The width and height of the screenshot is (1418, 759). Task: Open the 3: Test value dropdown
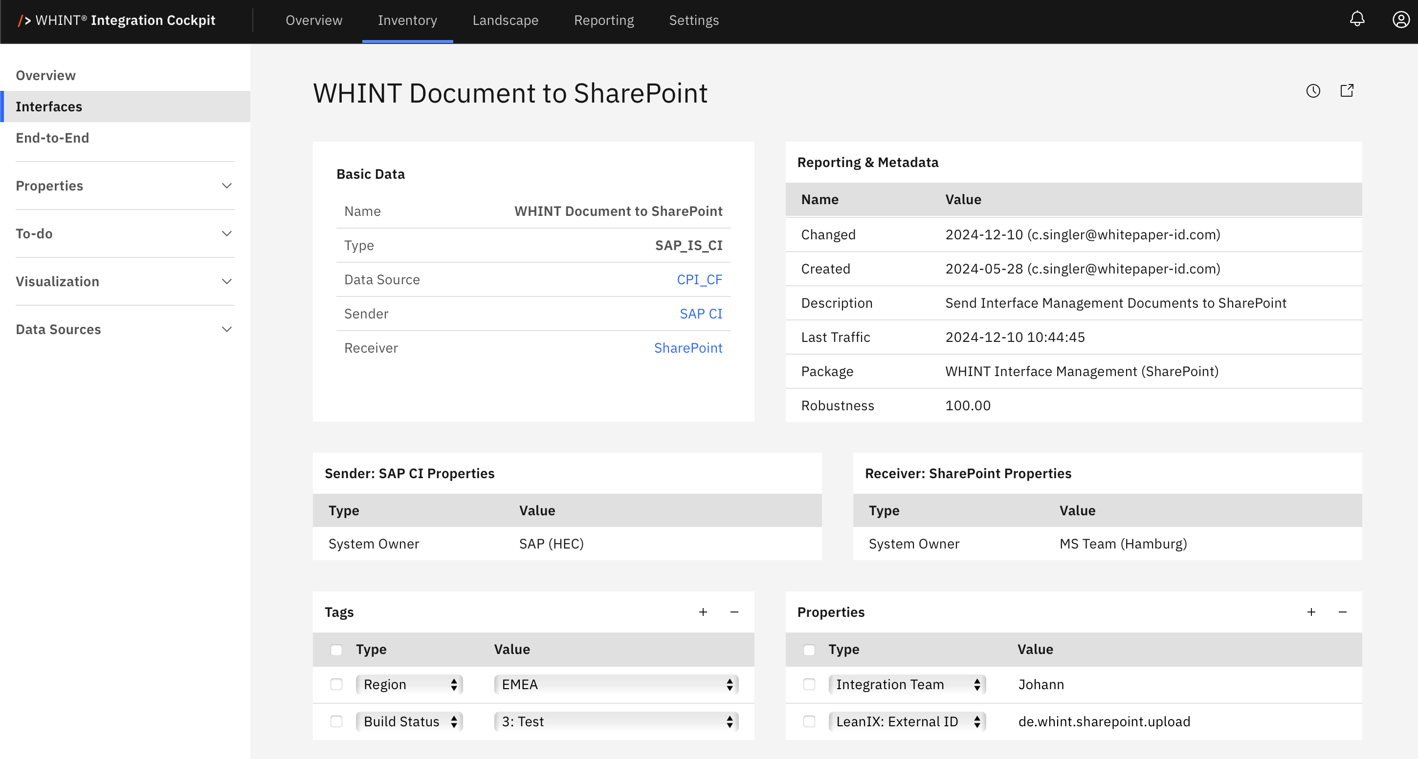click(616, 721)
